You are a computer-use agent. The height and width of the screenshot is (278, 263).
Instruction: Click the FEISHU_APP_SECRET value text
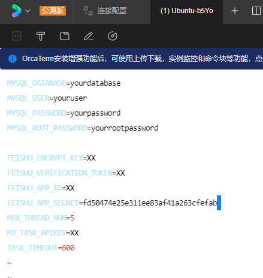[150, 203]
